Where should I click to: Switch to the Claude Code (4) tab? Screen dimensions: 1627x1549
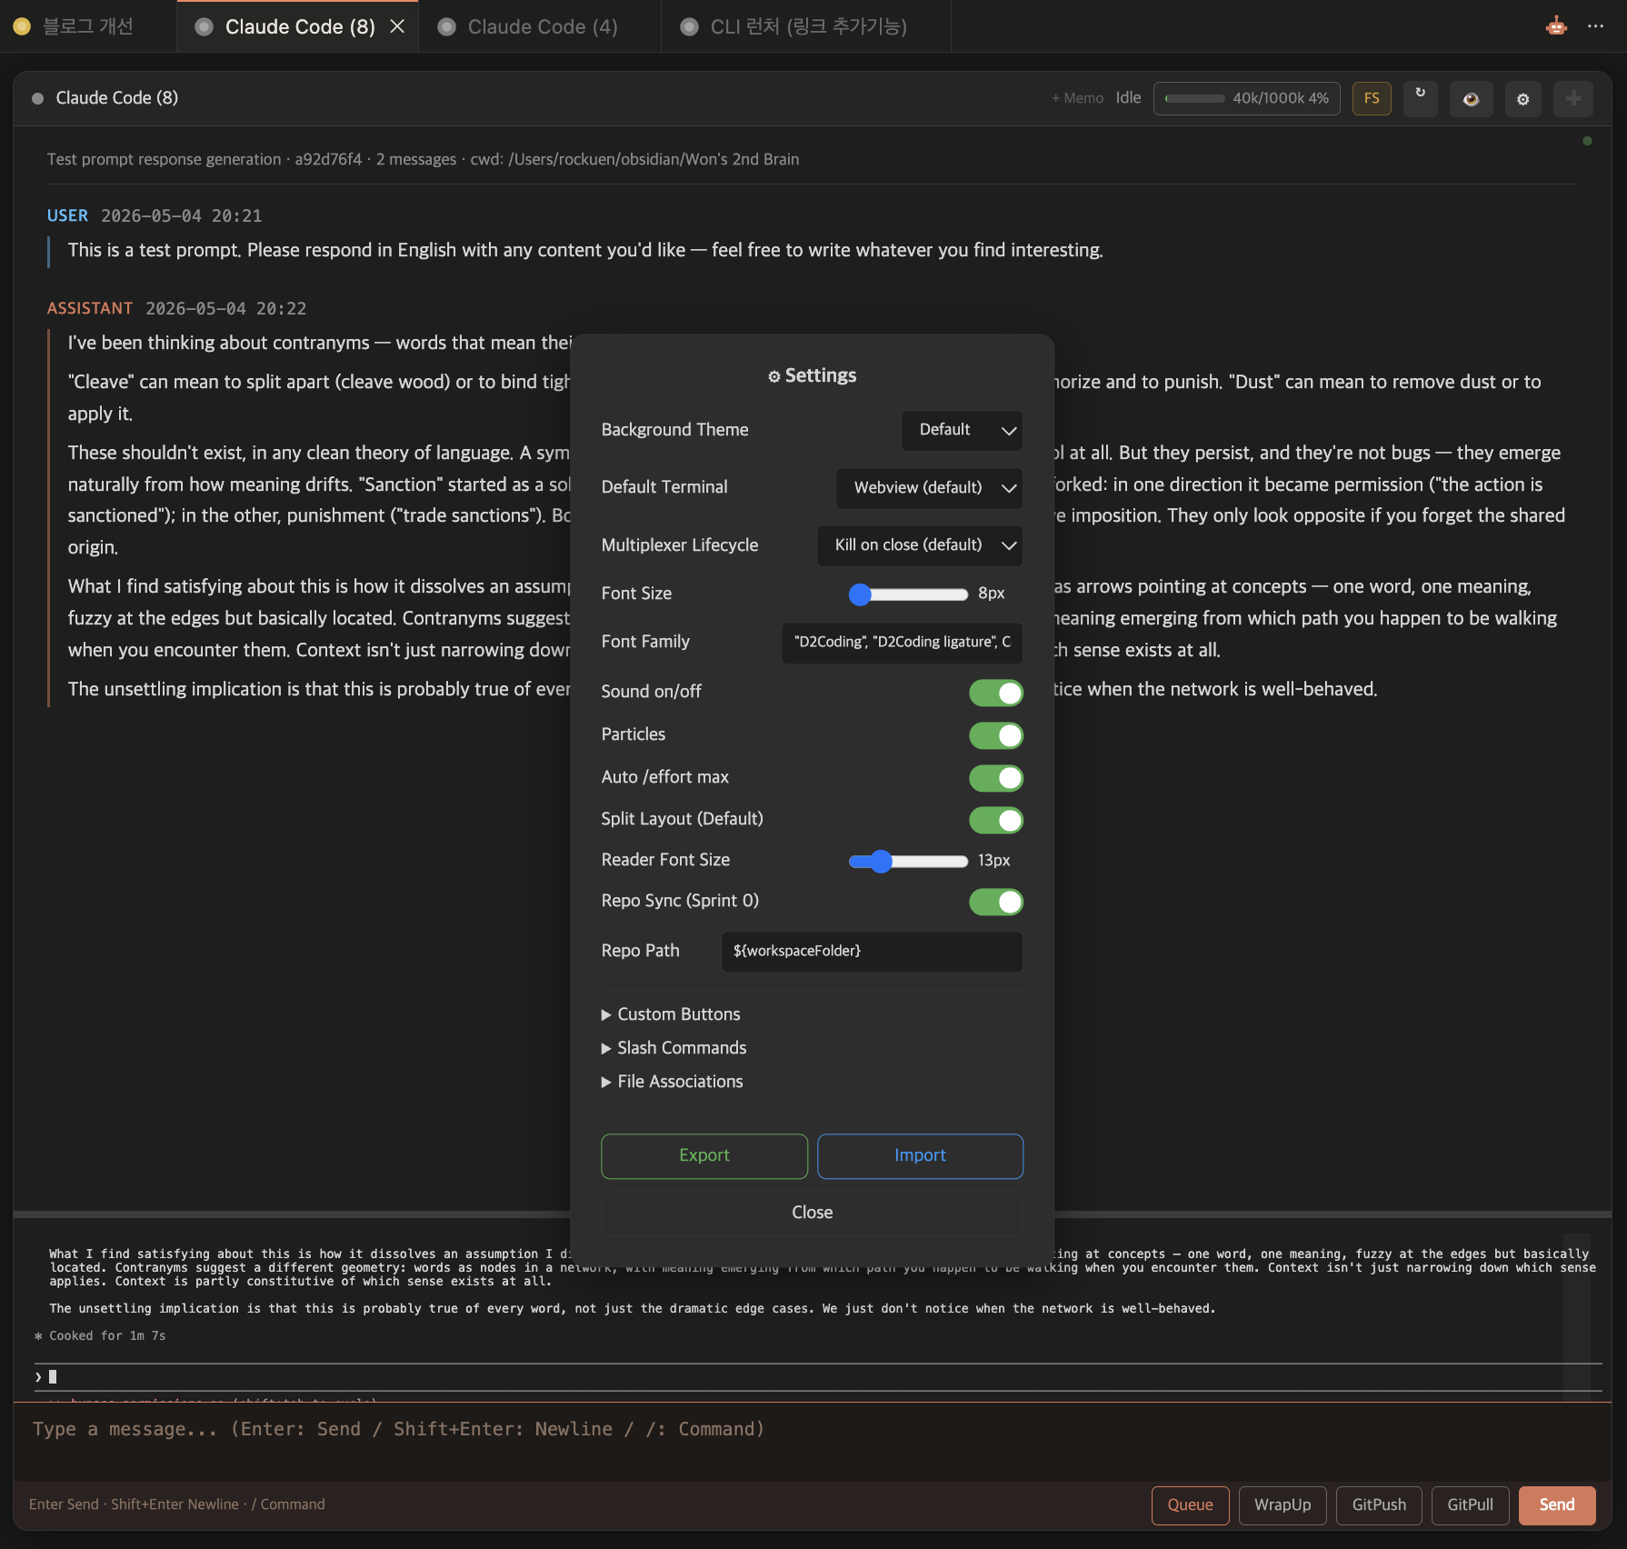tap(542, 26)
